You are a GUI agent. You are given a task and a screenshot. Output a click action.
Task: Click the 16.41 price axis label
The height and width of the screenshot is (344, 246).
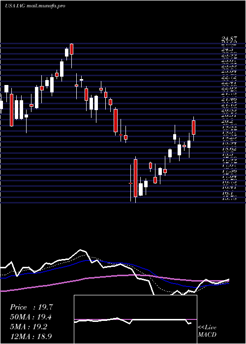[229, 188]
